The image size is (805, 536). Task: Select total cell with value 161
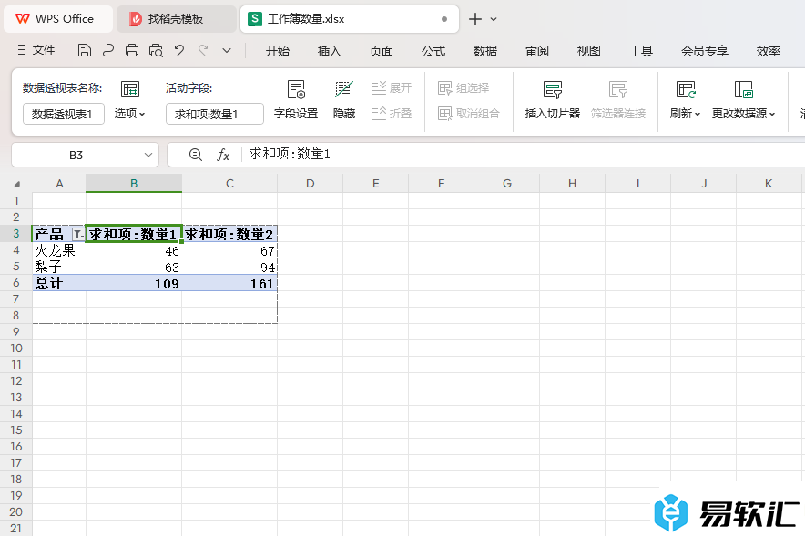[x=229, y=283]
